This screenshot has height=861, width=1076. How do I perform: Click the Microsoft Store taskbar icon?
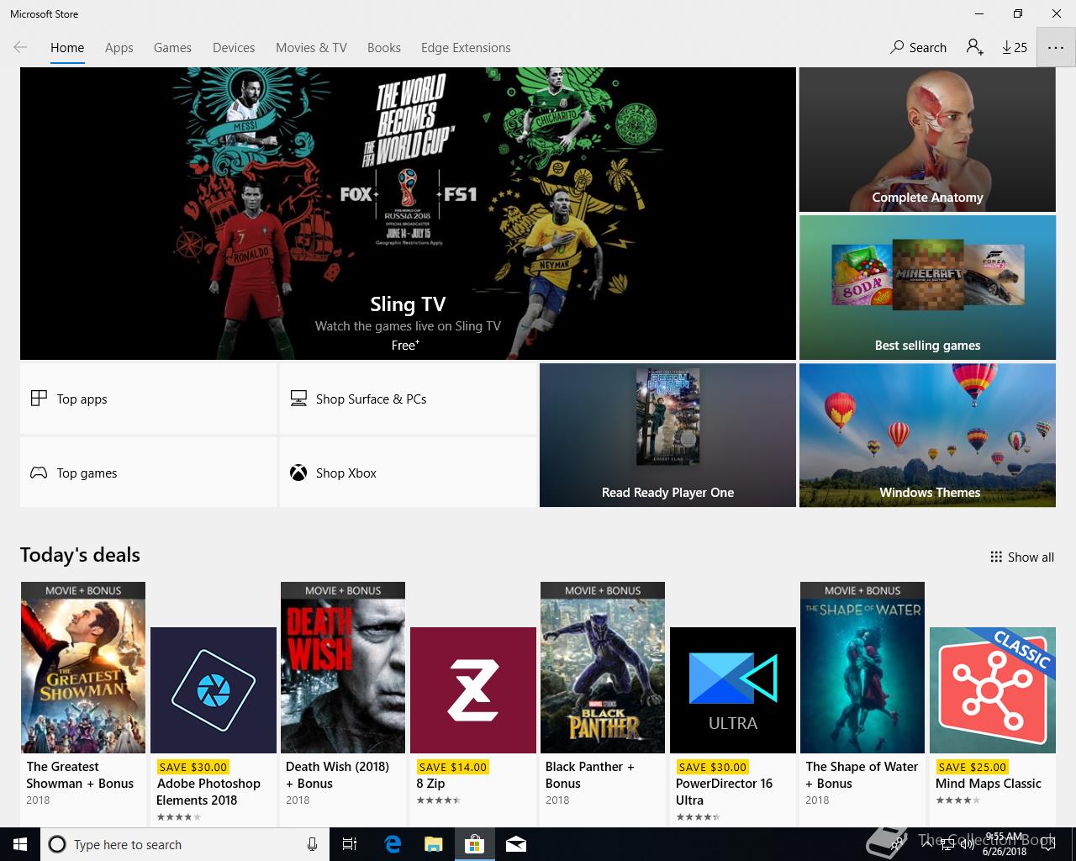[x=475, y=844]
